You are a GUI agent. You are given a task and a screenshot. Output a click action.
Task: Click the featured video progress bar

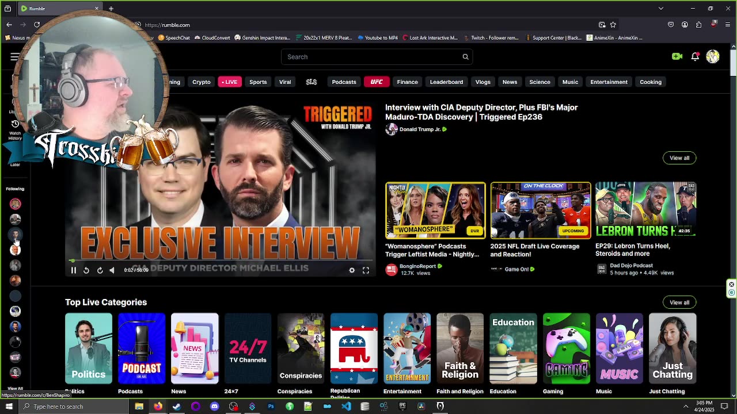(221, 262)
